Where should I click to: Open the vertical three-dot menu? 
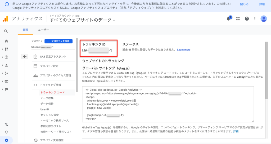point(255,18)
